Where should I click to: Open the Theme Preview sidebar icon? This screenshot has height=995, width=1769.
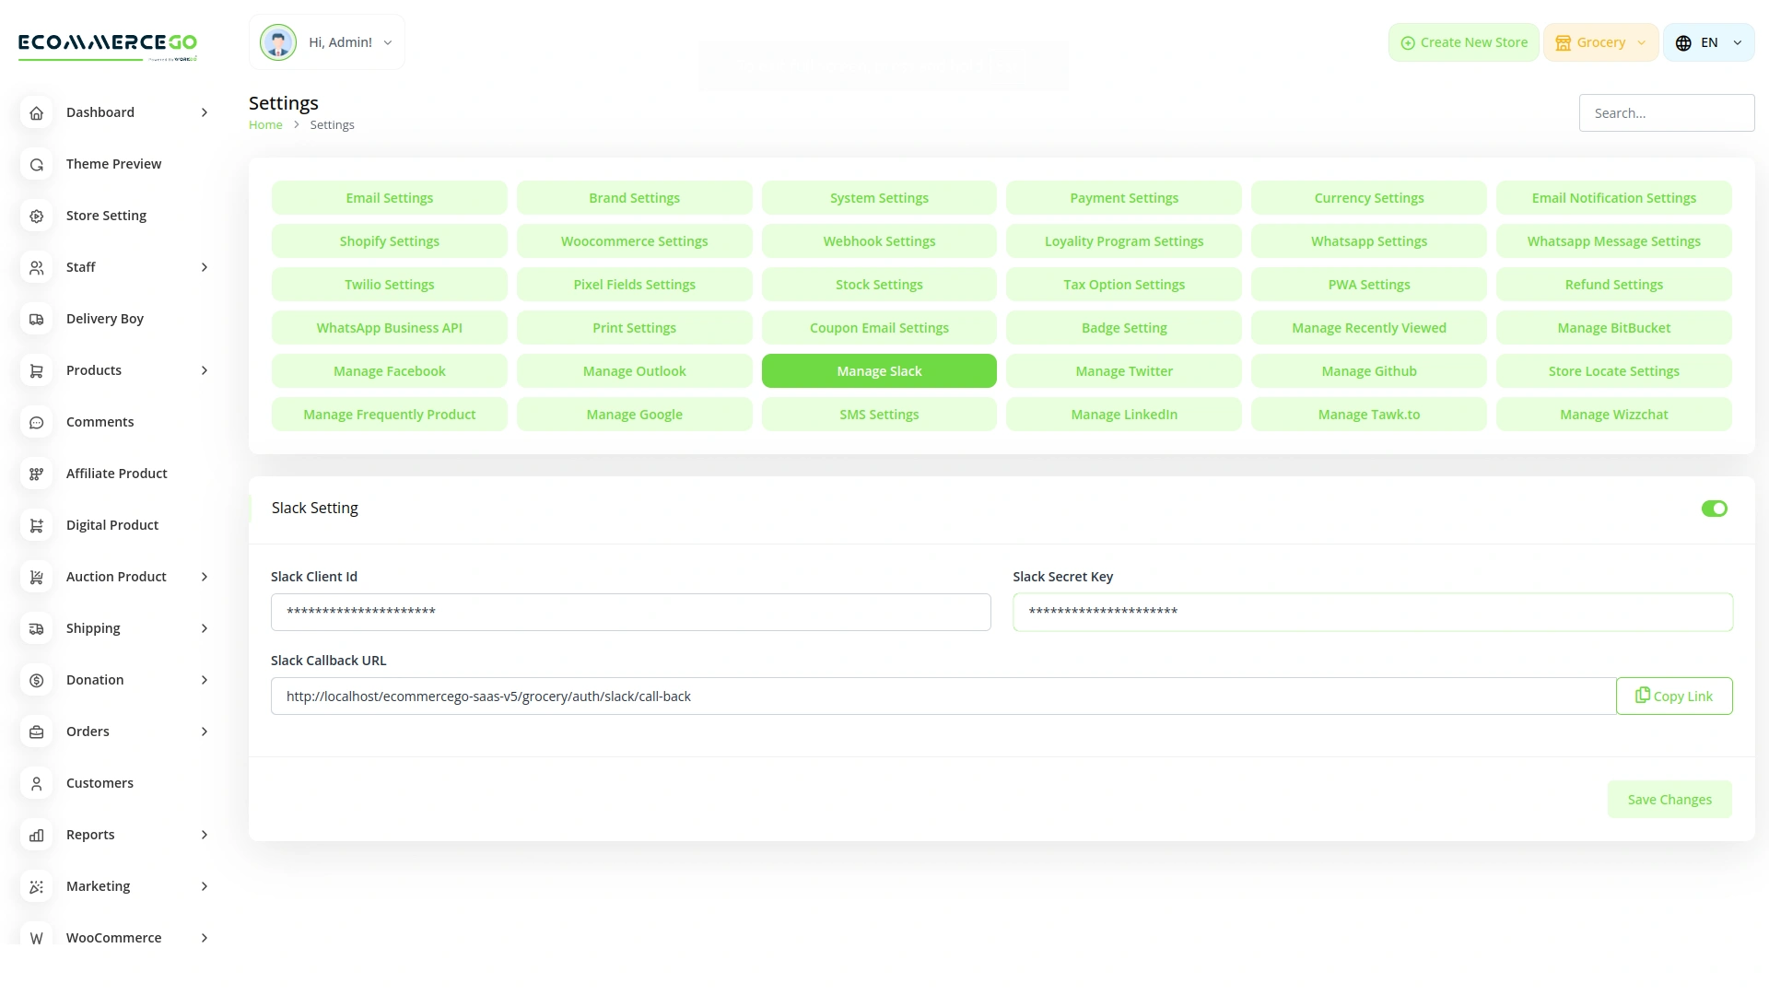[x=37, y=164]
